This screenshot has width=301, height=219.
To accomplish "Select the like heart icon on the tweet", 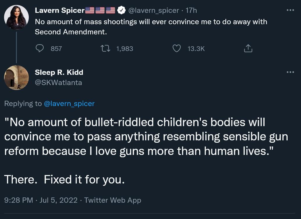I will 177,48.
